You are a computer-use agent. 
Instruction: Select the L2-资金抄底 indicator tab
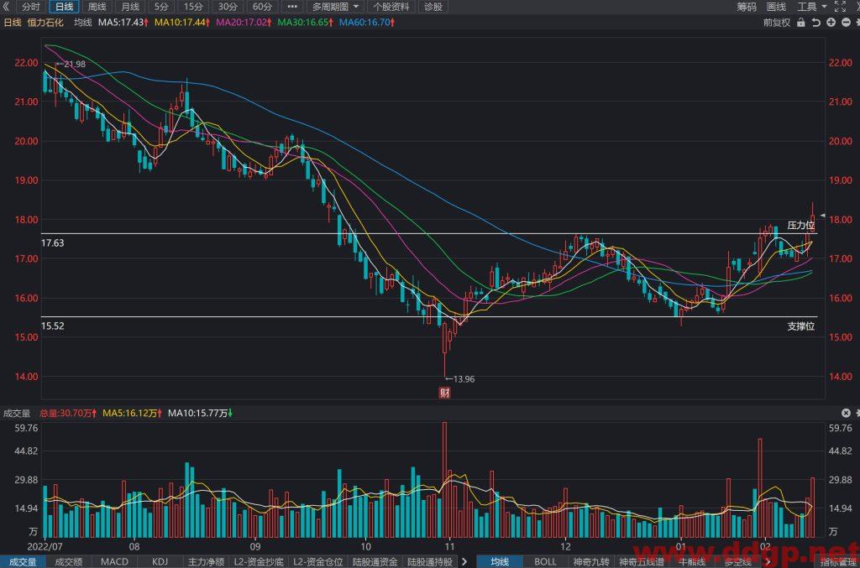click(259, 562)
